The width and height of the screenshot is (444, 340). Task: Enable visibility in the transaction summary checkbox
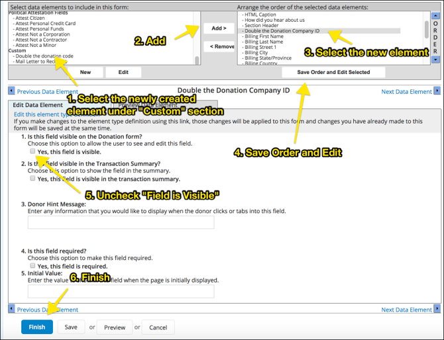(32, 179)
